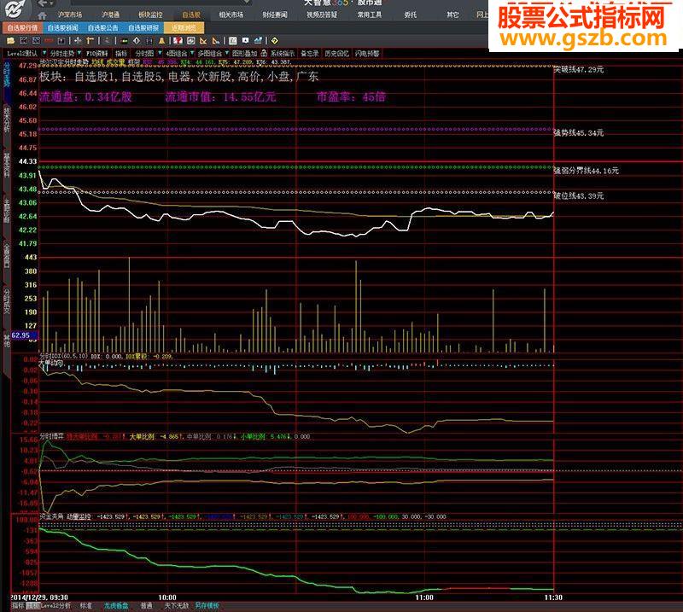Click the 另存模板 save template button

[x=206, y=605]
